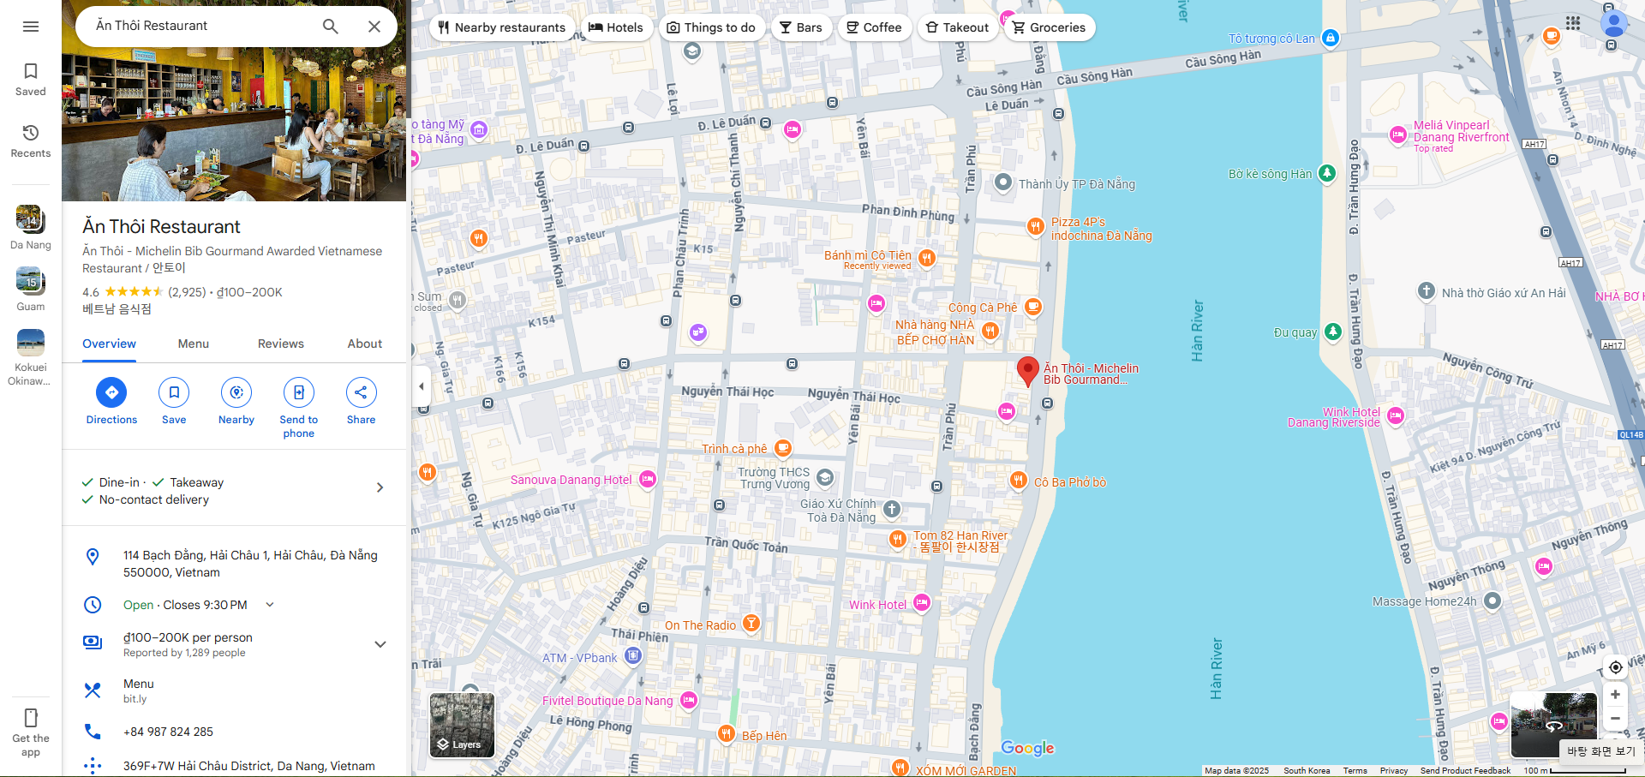Search Nearby places icon
This screenshot has width=1645, height=777.
coord(236,392)
